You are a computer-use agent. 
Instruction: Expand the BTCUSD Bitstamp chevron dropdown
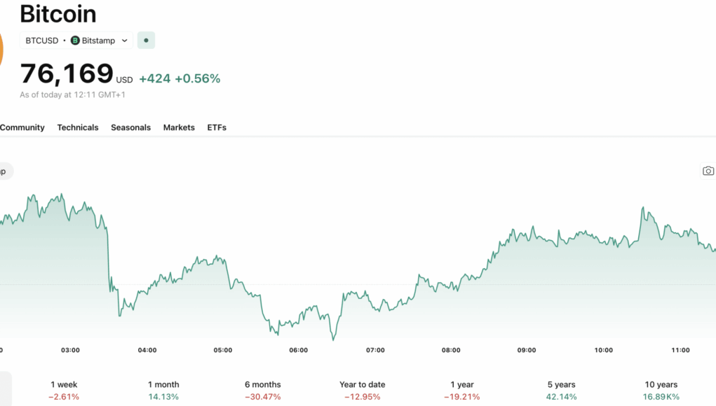(125, 41)
